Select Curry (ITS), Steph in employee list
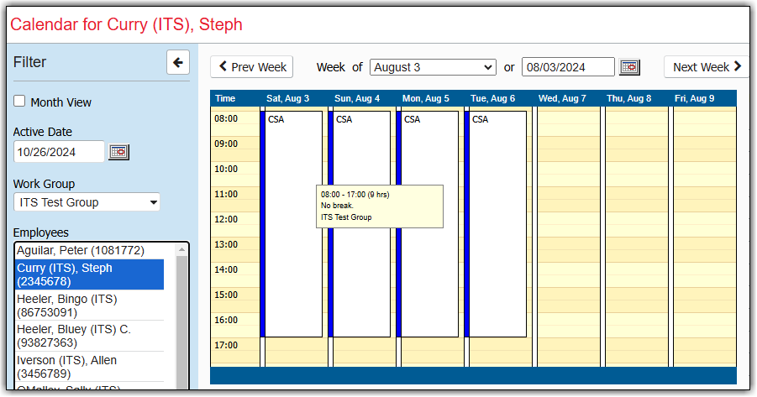 [x=90, y=274]
